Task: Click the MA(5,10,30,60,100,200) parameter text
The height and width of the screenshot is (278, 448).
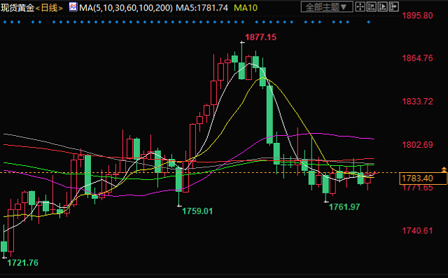Action: pyautogui.click(x=126, y=8)
